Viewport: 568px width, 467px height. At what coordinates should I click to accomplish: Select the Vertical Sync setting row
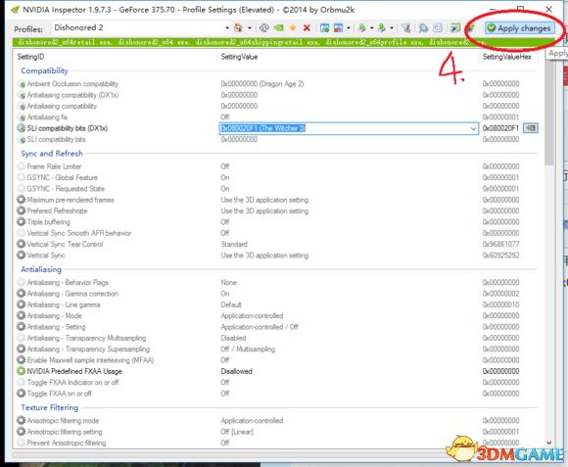pos(277,256)
